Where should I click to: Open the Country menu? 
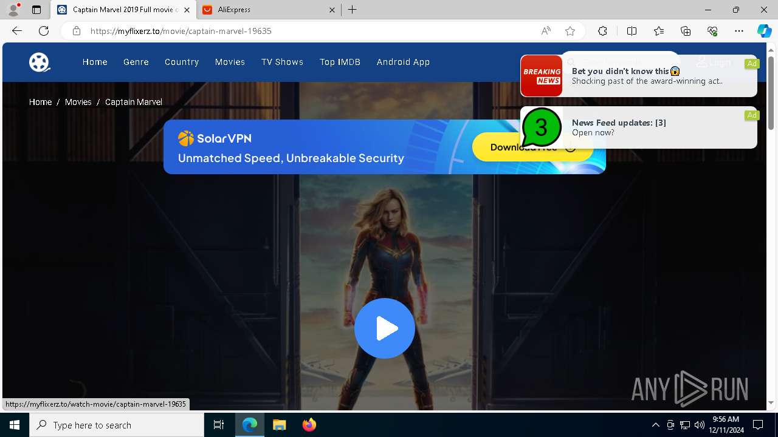pyautogui.click(x=182, y=62)
